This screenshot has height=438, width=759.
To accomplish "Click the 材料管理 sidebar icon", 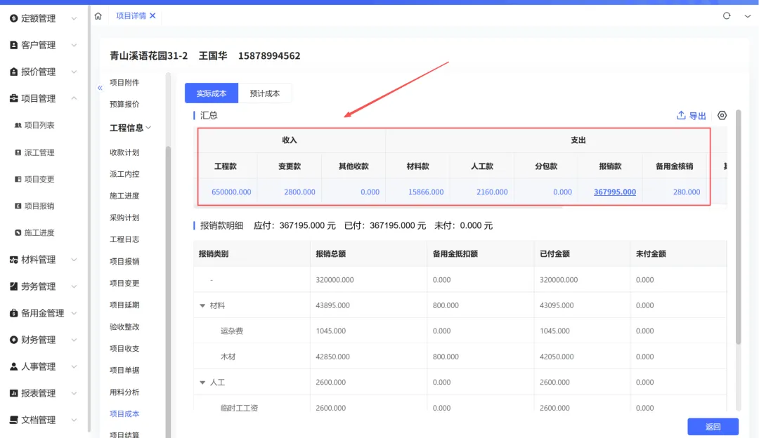I will click(x=13, y=260).
